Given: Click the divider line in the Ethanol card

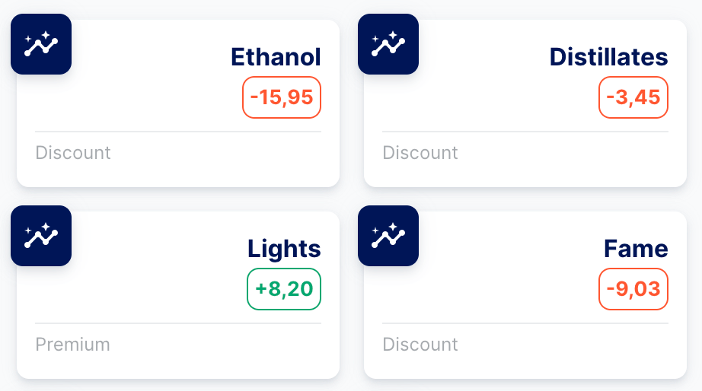Looking at the screenshot, I should pos(178,132).
